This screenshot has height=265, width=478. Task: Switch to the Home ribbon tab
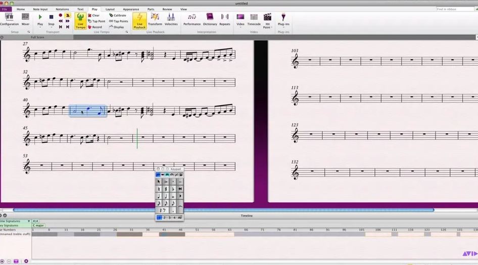click(x=21, y=9)
